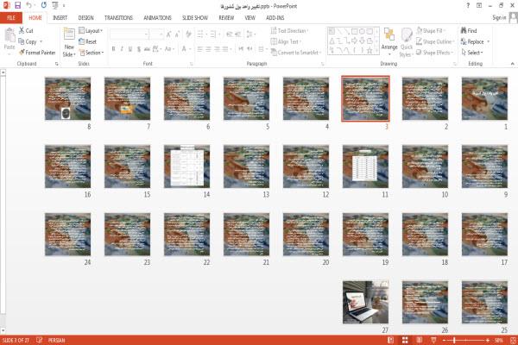Click the Save icon in quick access toolbar
Screen dimensions: 518x345
pos(18,5)
